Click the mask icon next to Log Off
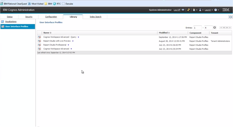This screenshot has width=233, height=127. [183, 10]
